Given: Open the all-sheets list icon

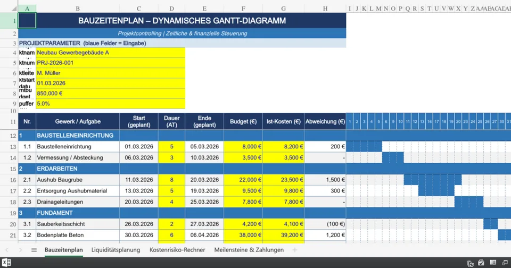Looking at the screenshot, I should tap(34, 250).
